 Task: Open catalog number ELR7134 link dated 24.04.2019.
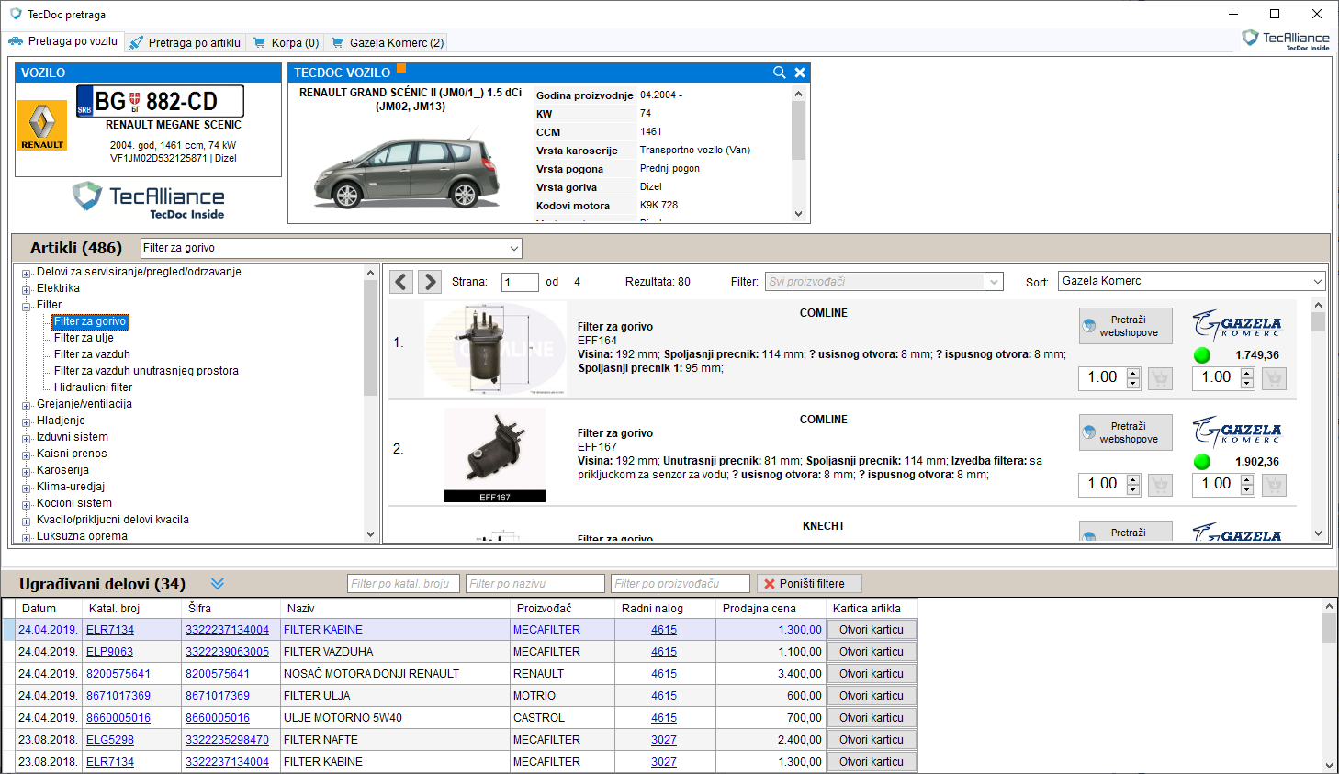pos(110,630)
